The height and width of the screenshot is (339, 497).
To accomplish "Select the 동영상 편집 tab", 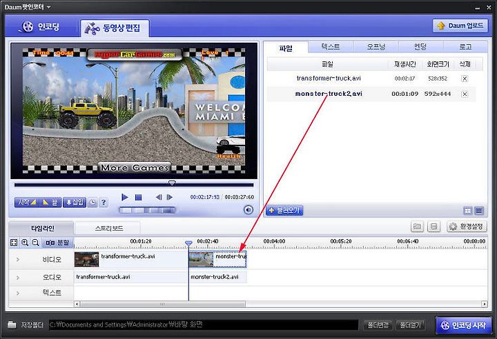I will (115, 28).
